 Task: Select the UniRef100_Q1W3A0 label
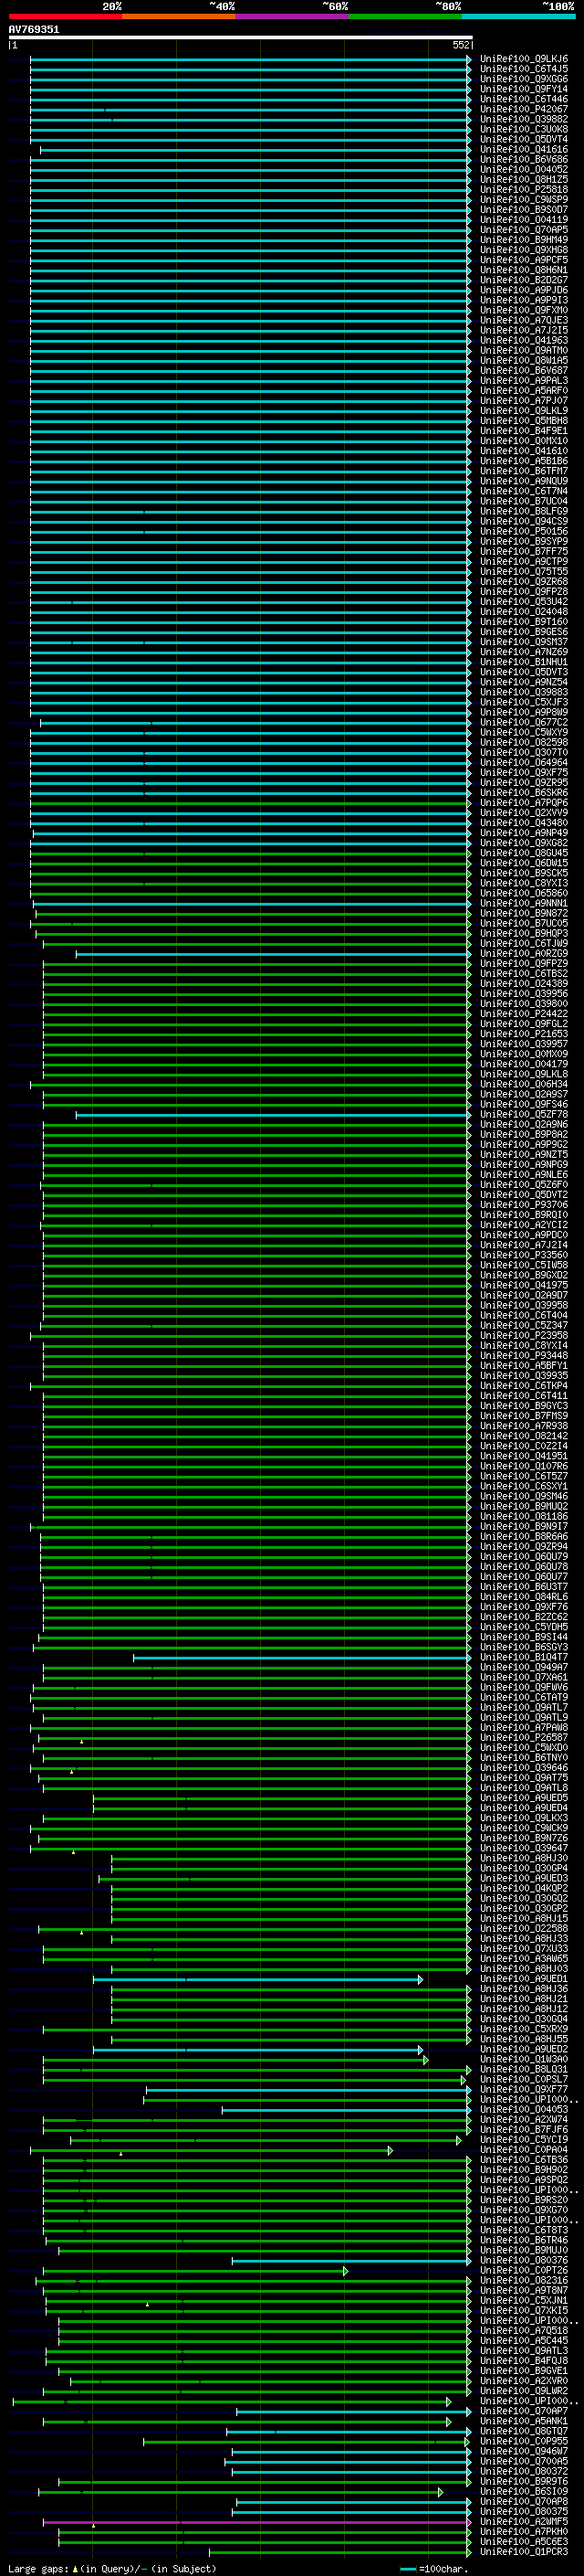click(x=523, y=2059)
